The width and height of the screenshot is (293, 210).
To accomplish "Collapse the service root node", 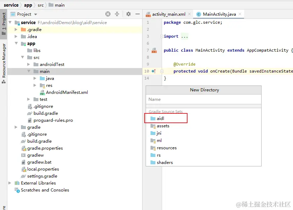I will click(10, 22).
